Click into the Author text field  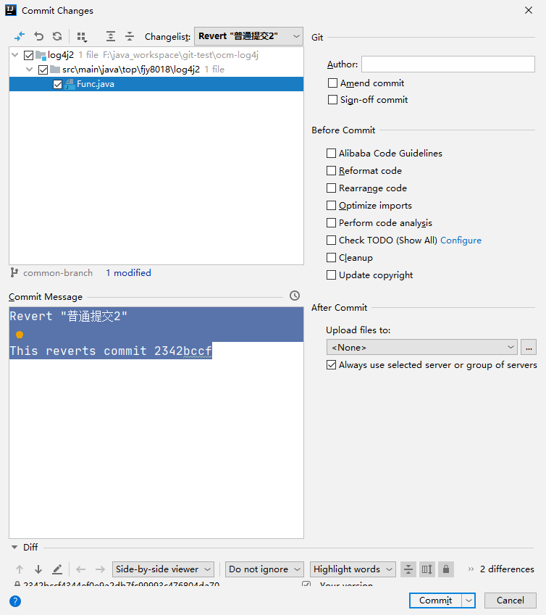[448, 64]
